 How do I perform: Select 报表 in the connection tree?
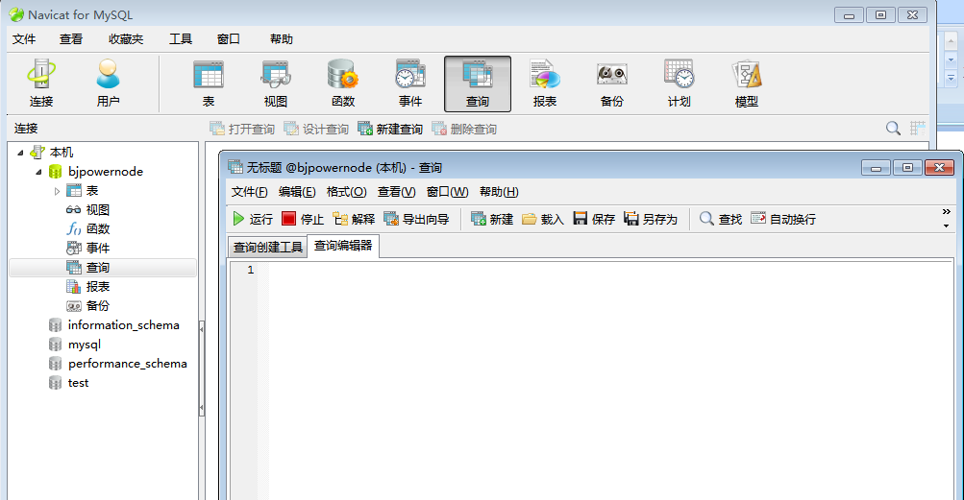coord(87,286)
